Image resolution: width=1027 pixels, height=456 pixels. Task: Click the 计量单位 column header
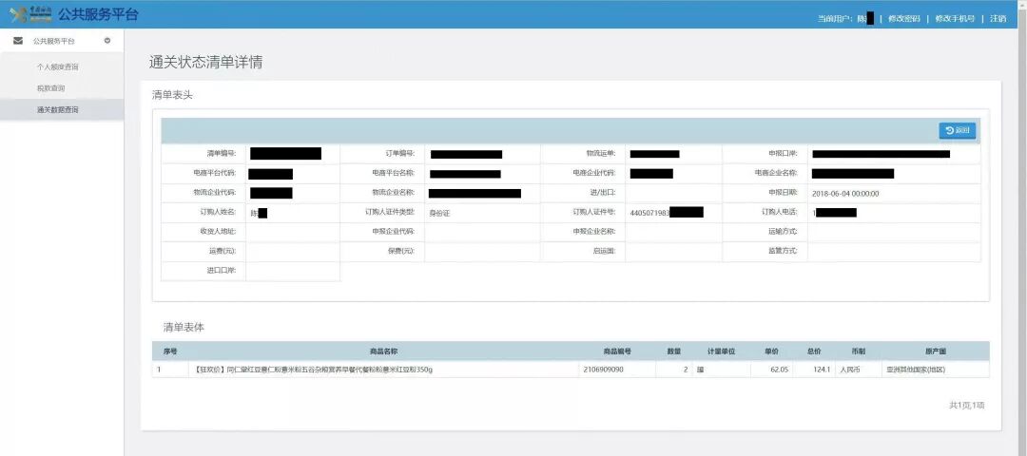[x=721, y=351]
